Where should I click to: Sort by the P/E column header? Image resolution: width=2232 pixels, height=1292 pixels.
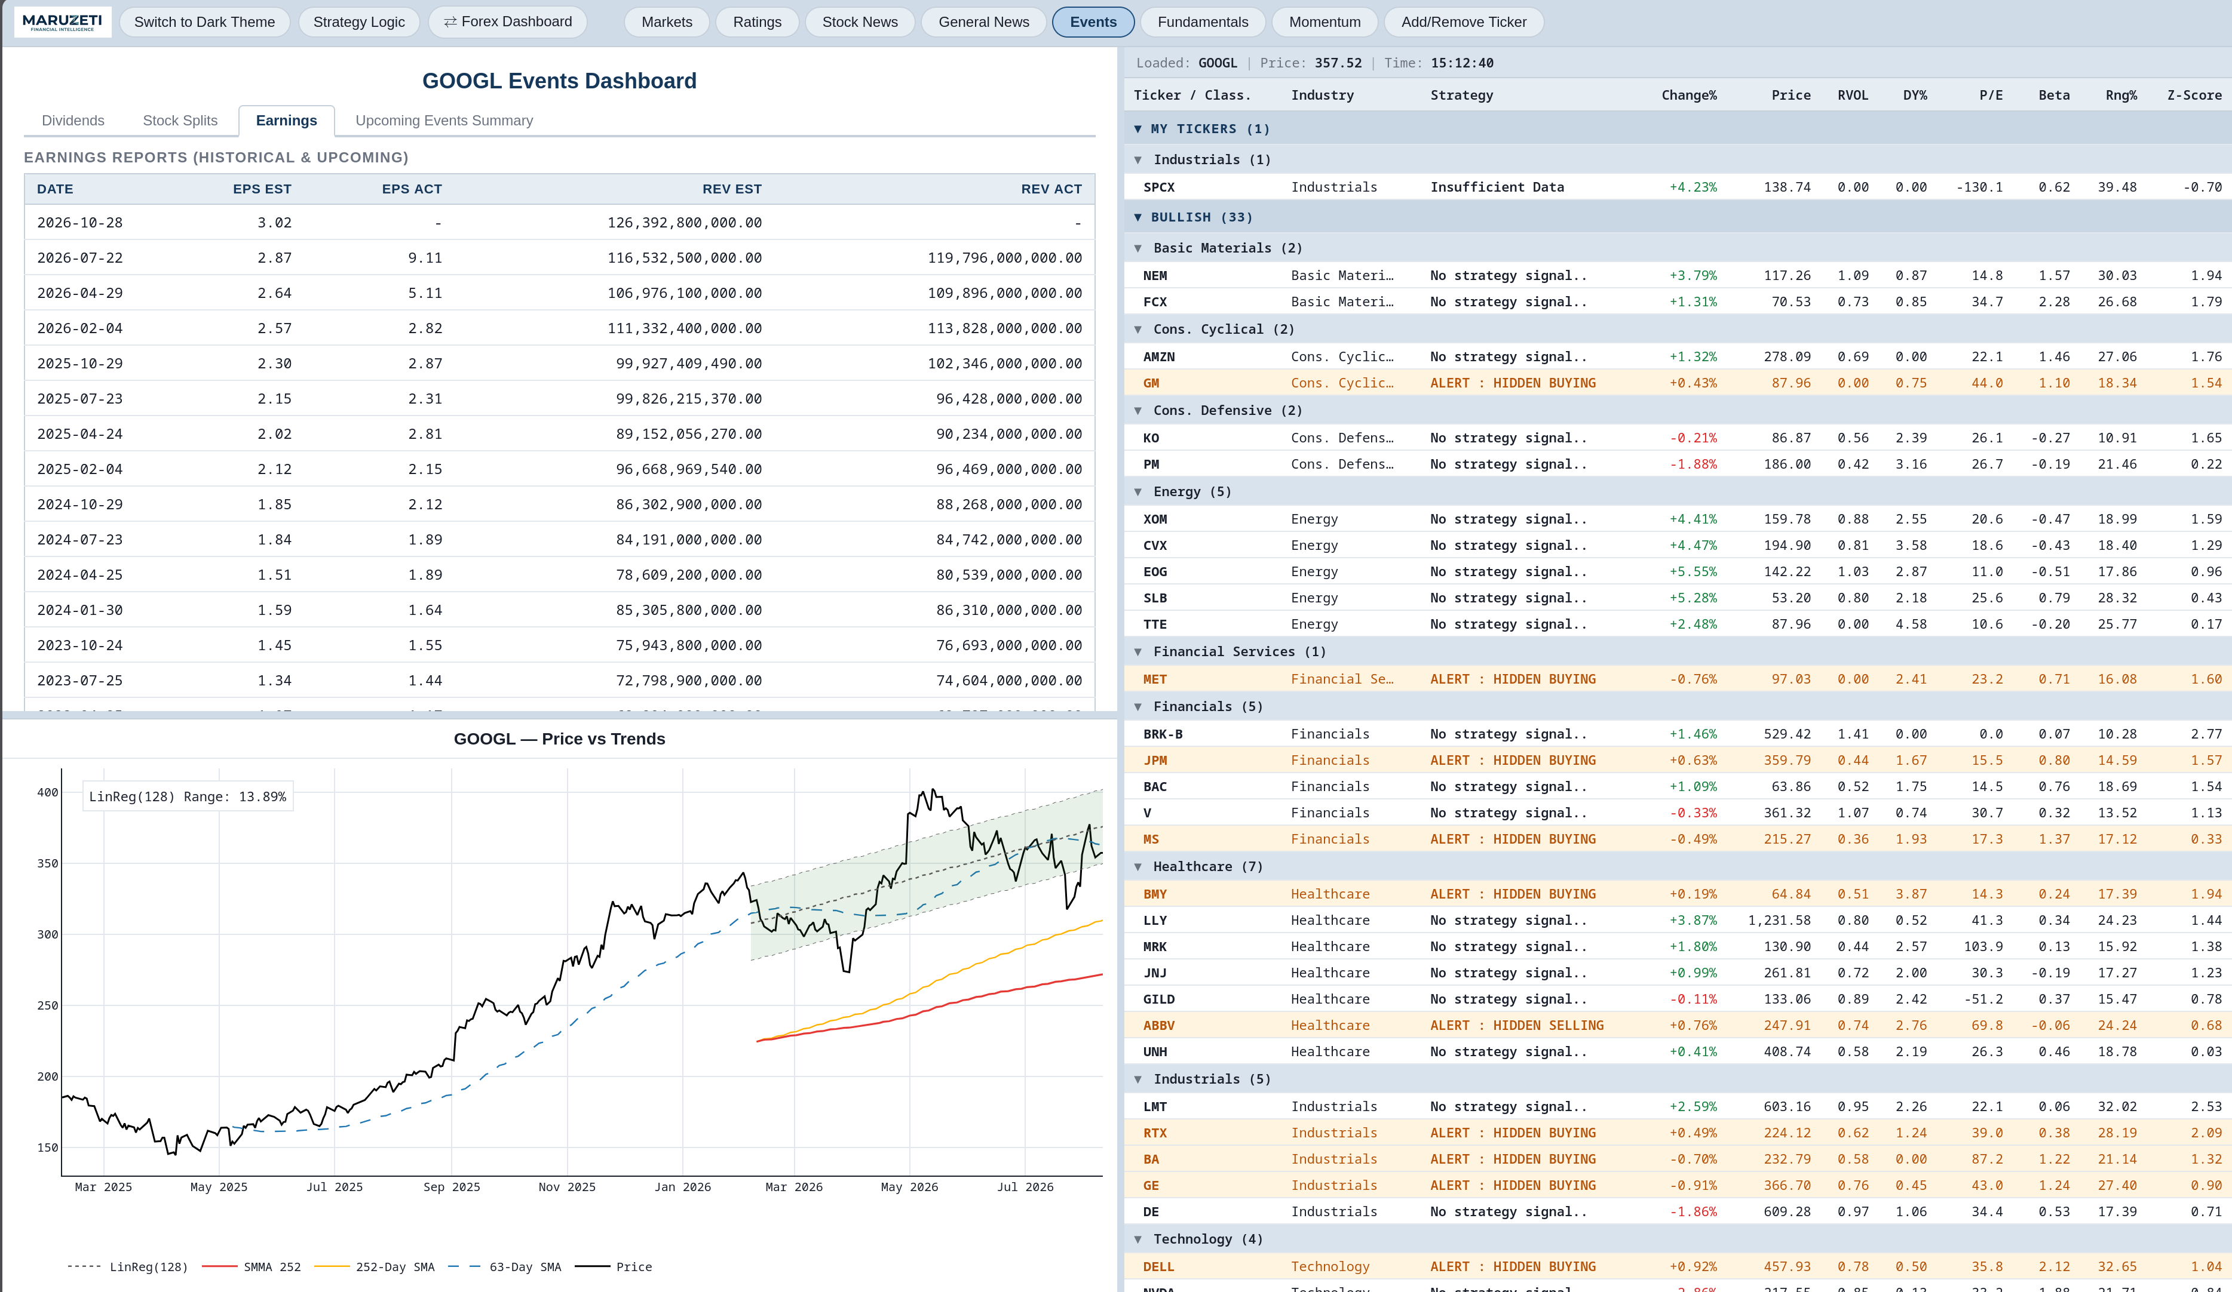[x=1990, y=96]
